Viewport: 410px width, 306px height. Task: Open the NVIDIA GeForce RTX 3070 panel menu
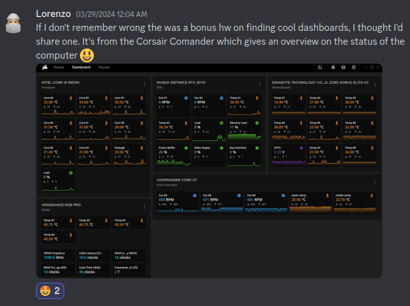(x=259, y=84)
